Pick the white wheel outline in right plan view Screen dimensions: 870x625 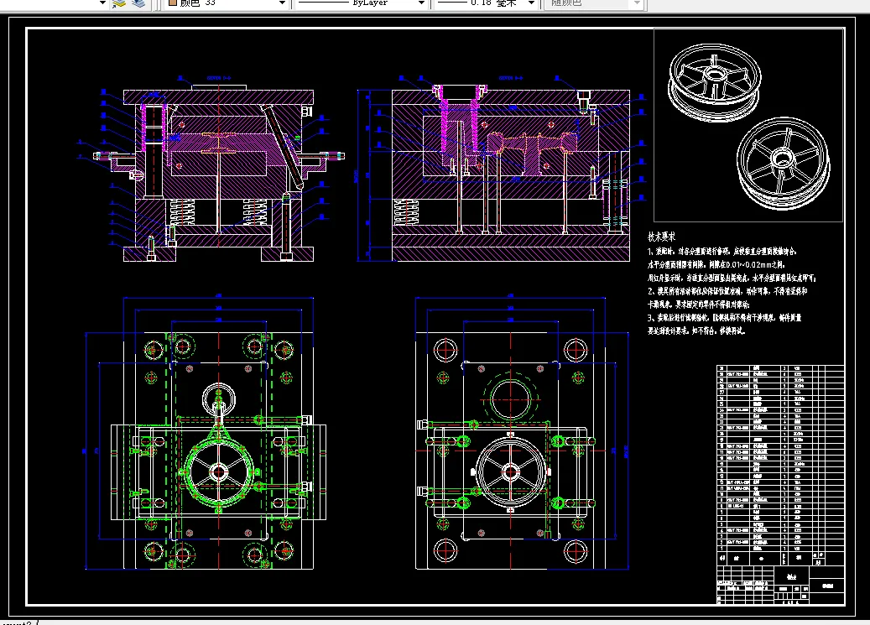510,472
